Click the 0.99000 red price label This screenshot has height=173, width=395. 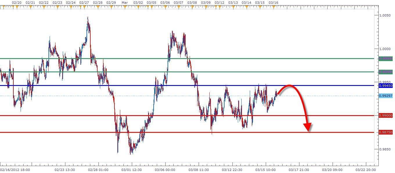pos(386,115)
